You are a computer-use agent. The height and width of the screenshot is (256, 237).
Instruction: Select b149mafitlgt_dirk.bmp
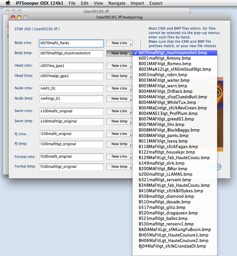pos(175,163)
